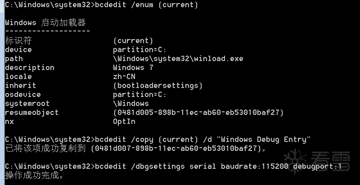Click the OptIn value for nx
The width and height of the screenshot is (360, 185).
(124, 121)
